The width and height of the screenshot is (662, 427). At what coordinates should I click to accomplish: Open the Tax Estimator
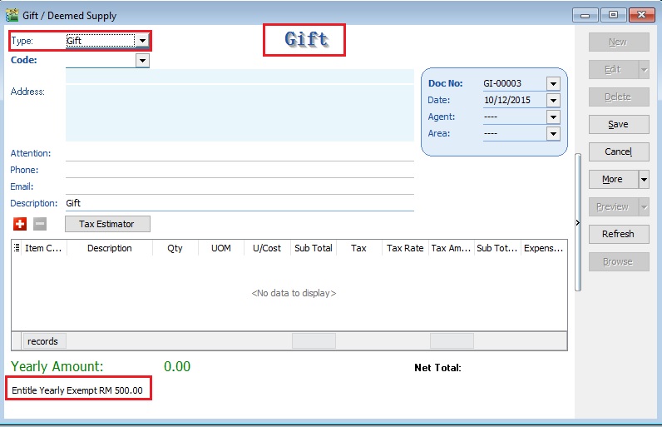point(106,224)
